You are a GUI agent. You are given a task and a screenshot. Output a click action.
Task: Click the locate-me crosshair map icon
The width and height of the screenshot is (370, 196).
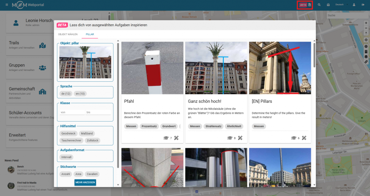pos(366,40)
